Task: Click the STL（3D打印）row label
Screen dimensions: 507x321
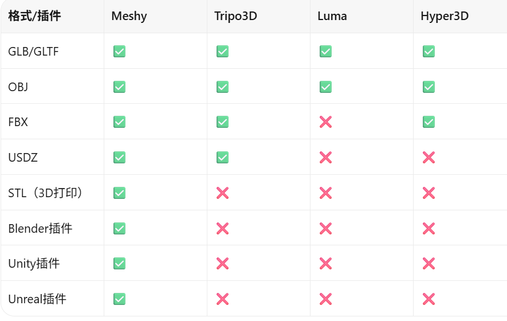Action: point(45,193)
